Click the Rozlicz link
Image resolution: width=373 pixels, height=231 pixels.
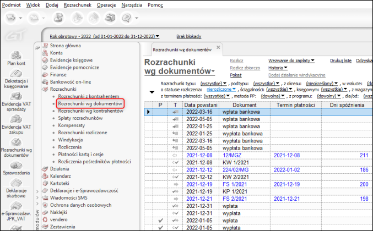tap(236, 61)
